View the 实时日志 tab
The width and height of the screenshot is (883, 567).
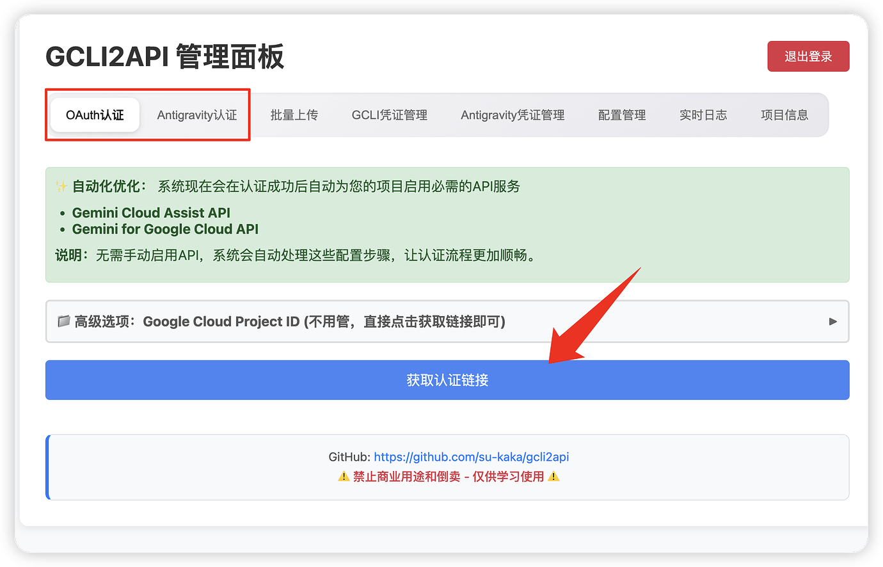tap(703, 115)
